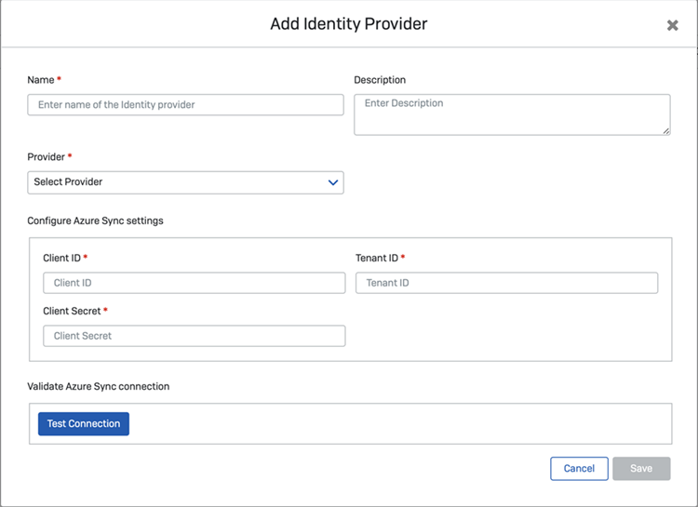
Task: Click the Provider field label
Action: click(x=46, y=157)
